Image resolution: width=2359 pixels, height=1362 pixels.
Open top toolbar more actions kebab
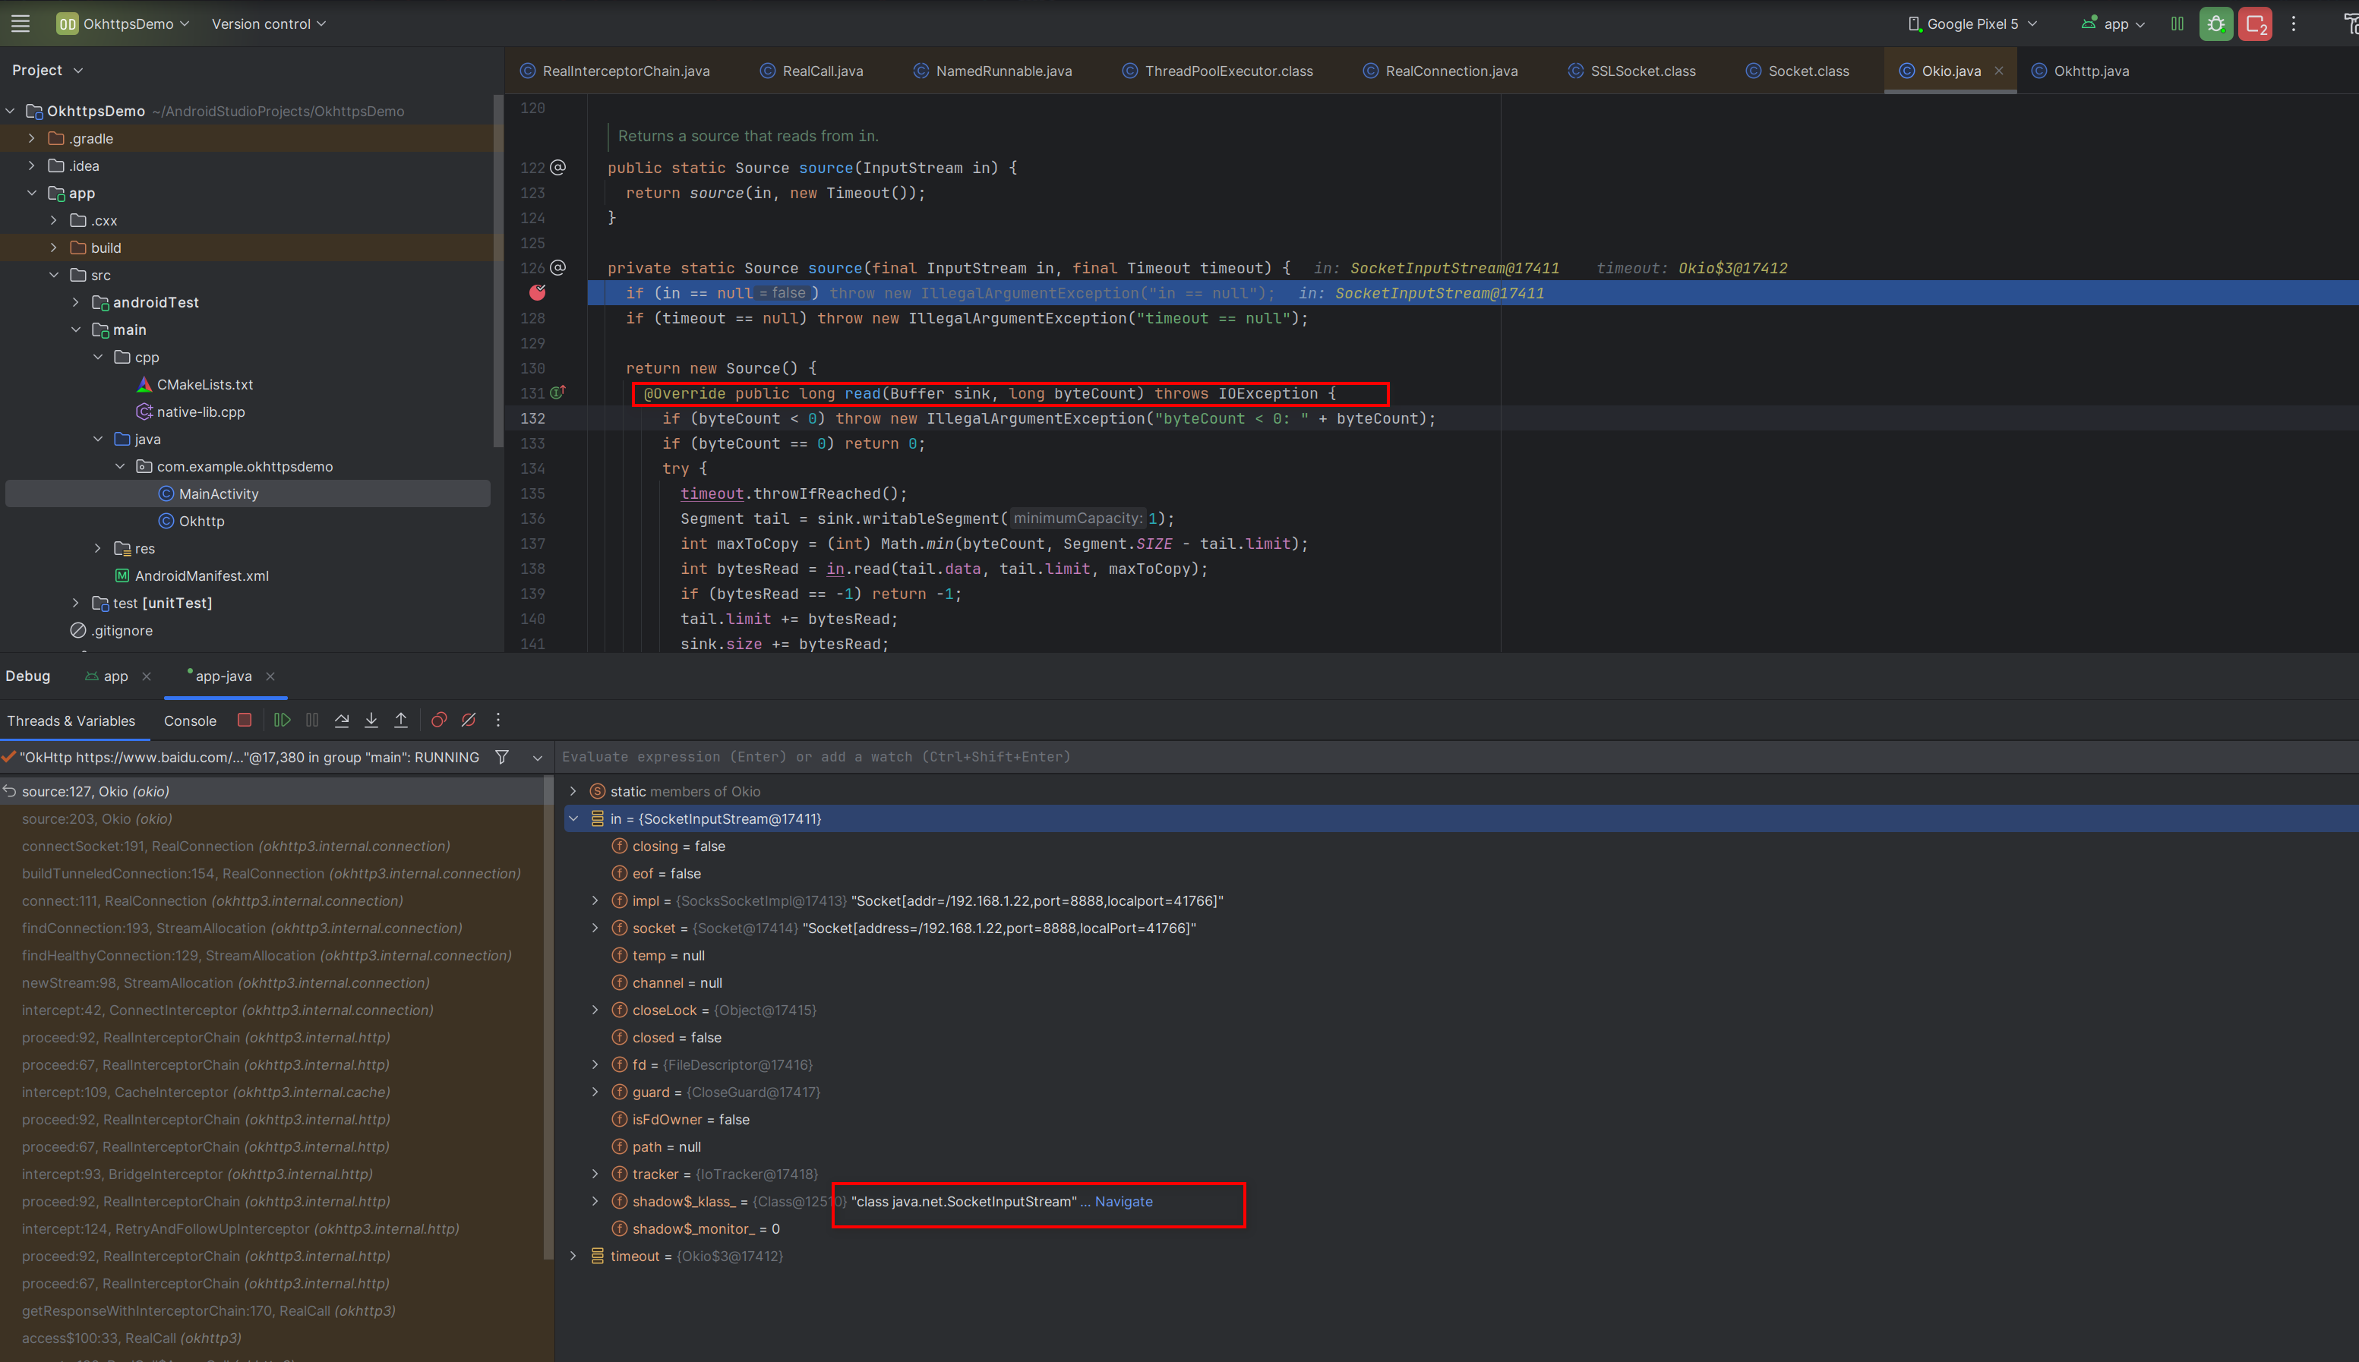pos(2294,24)
